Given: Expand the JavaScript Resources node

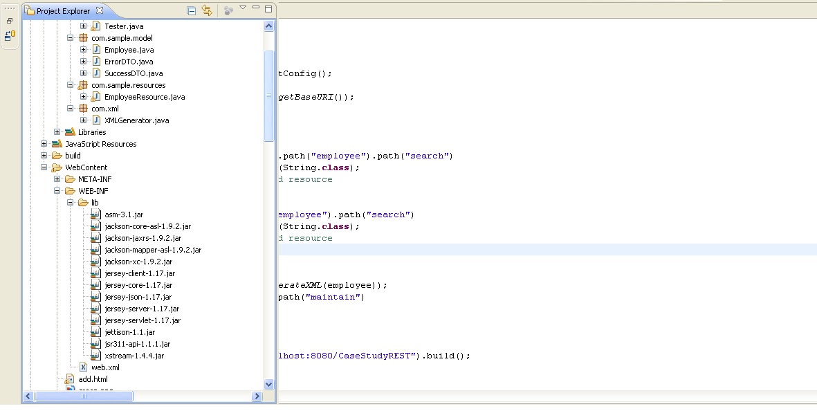Looking at the screenshot, I should coord(44,143).
